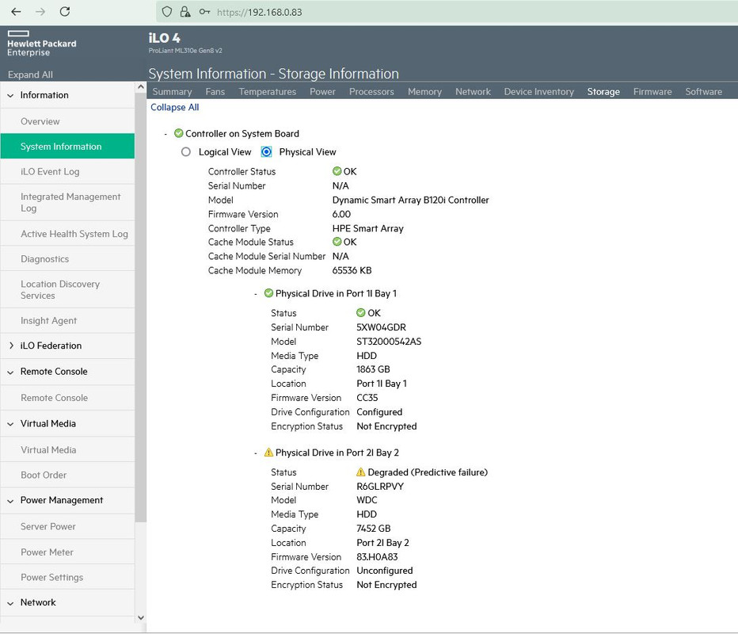Click the key saved-password icon
Viewport: 738px width, 634px height.
(204, 12)
